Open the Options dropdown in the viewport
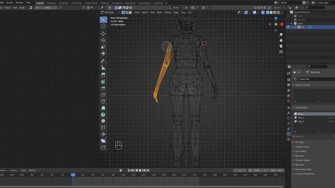The image size is (335, 188). pyautogui.click(x=278, y=8)
